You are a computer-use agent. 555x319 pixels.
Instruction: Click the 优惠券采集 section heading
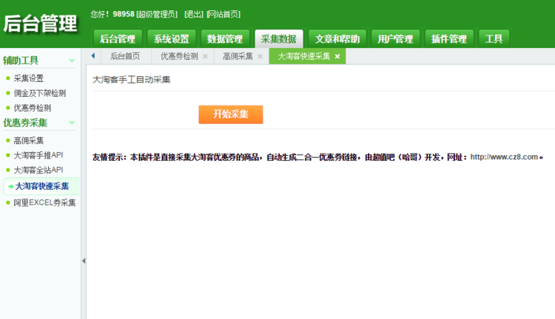[x=24, y=123]
